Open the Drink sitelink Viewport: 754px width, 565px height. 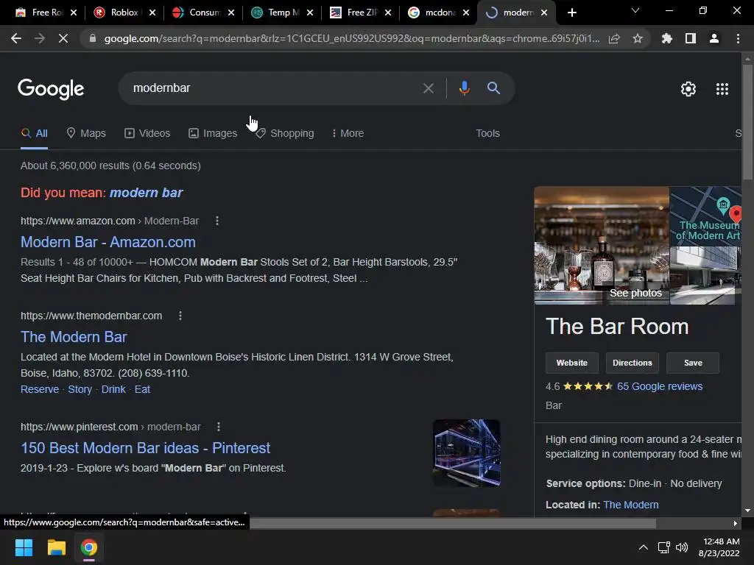pos(113,389)
